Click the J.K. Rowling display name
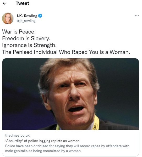The image size is (142, 157). [27, 16]
